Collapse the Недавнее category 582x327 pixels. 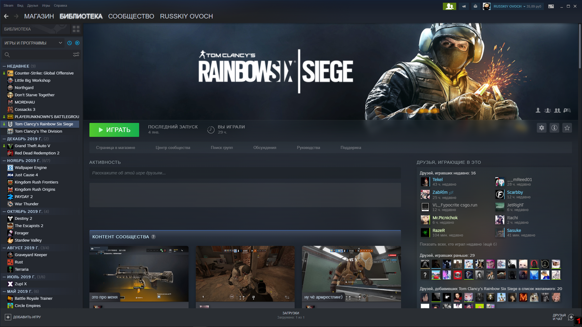4,66
